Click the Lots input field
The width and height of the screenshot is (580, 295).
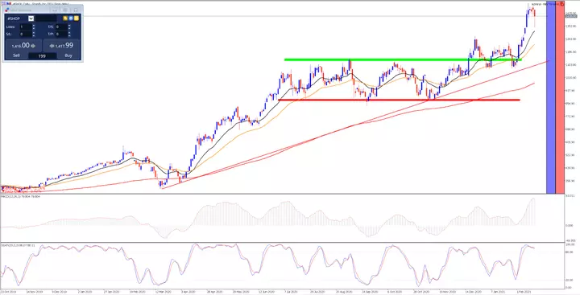(26, 27)
